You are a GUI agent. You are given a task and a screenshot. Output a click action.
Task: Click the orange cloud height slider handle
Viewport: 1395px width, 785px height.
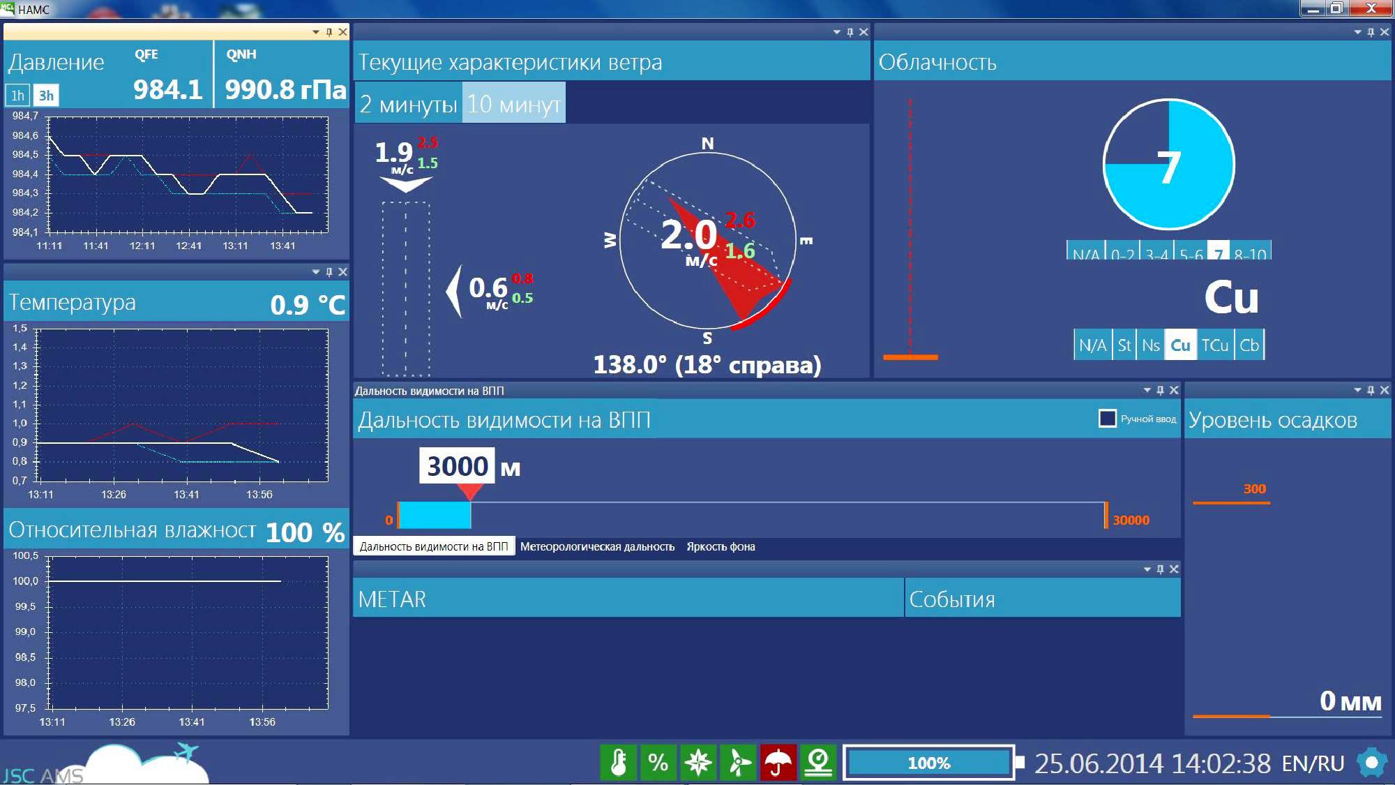910,357
